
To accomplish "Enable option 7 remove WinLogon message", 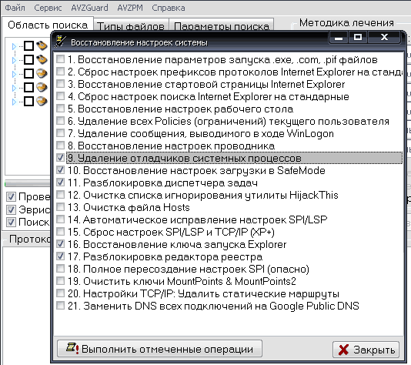I will tap(61, 133).
